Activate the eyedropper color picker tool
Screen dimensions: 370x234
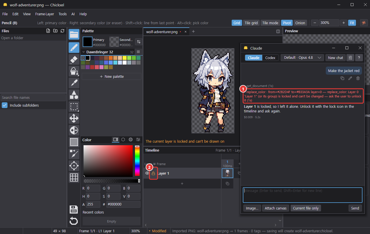pos(74,83)
